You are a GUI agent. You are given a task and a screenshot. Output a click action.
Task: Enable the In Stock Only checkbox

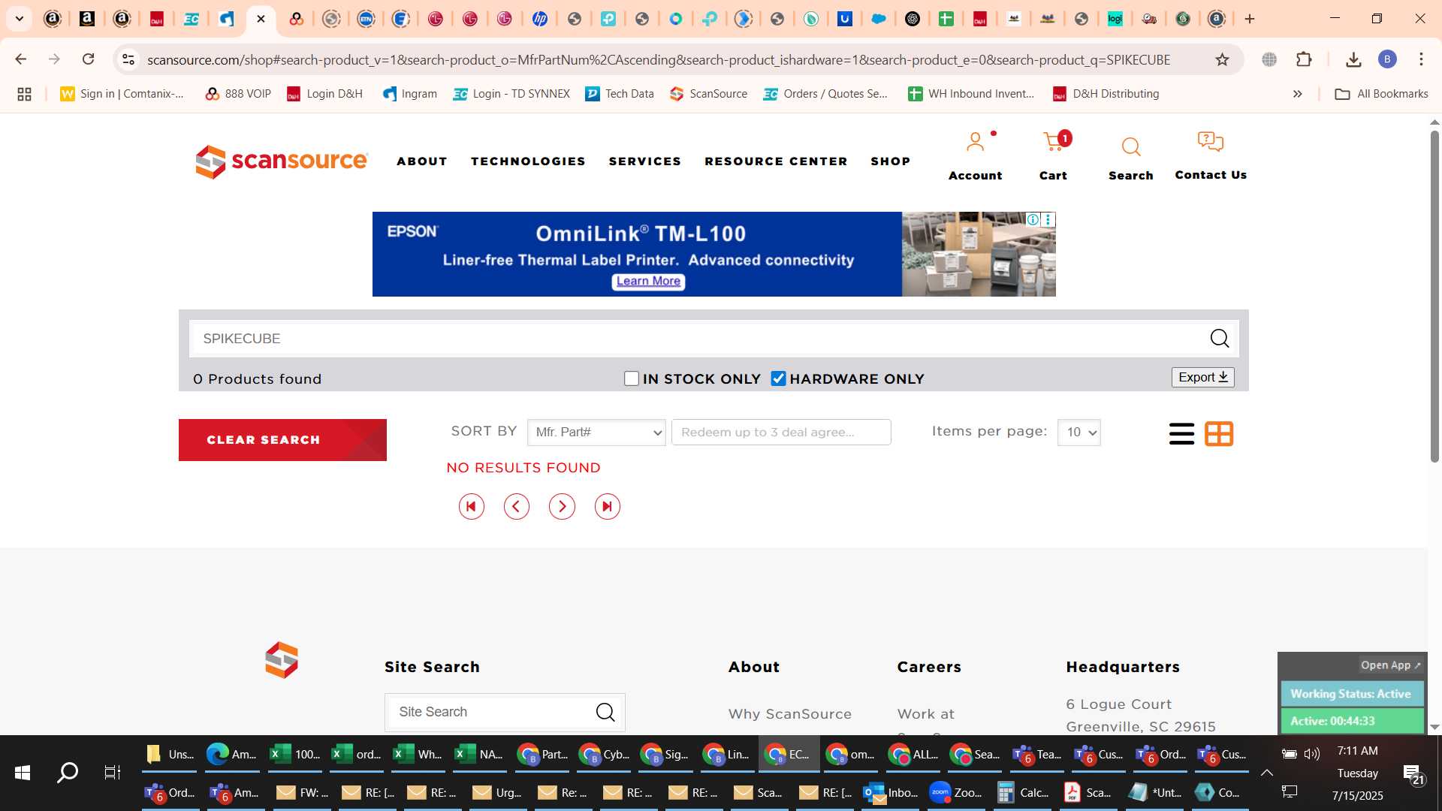coord(632,379)
